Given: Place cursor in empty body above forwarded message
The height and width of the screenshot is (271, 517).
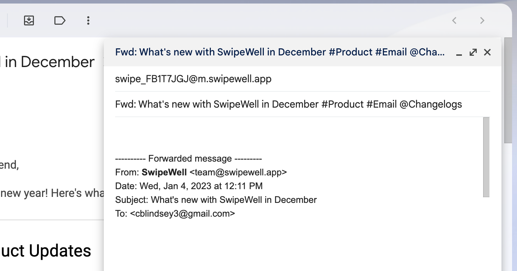Looking at the screenshot, I should click(299, 136).
